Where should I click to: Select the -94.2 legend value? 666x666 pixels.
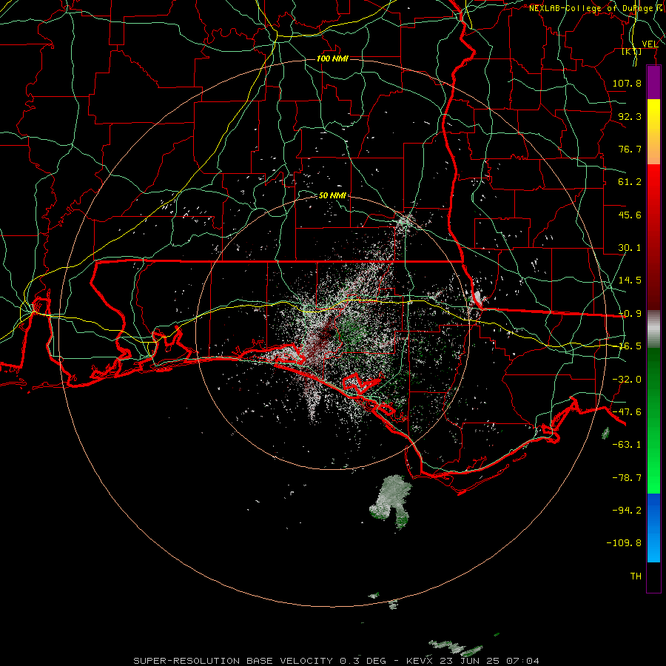[627, 510]
